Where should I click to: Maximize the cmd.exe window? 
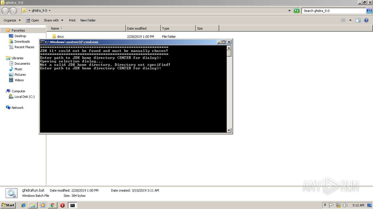[x=224, y=42]
